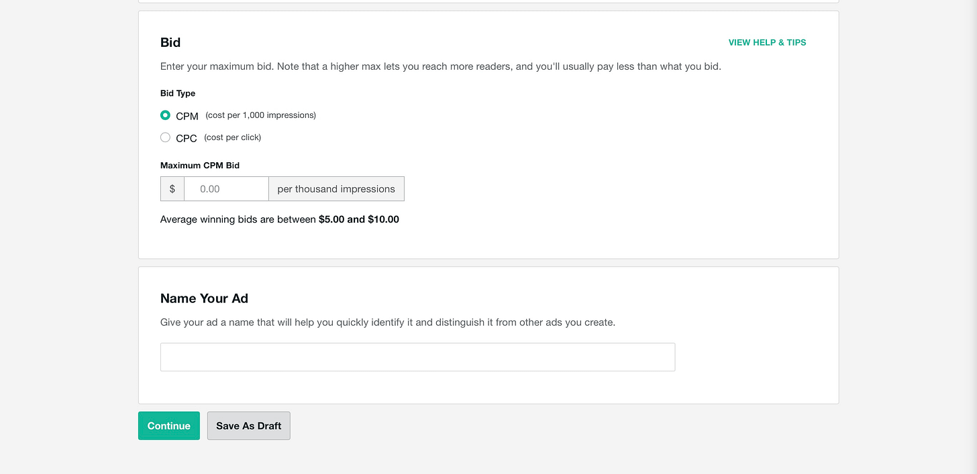This screenshot has width=977, height=474.
Task: Click the CPC label text
Action: point(187,138)
